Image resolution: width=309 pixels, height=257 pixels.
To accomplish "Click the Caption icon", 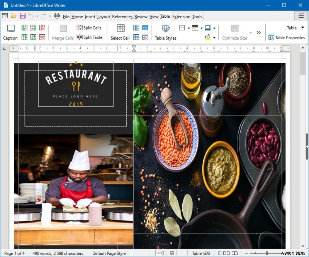I will (10, 31).
